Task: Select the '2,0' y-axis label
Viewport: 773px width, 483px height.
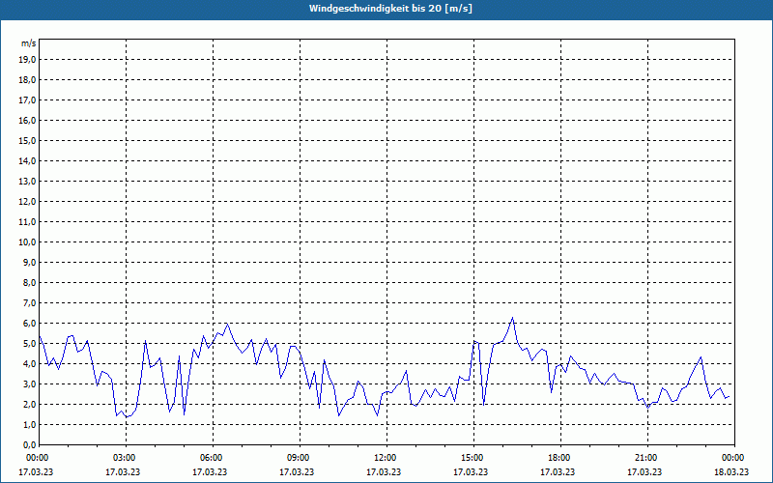Action: pos(29,404)
